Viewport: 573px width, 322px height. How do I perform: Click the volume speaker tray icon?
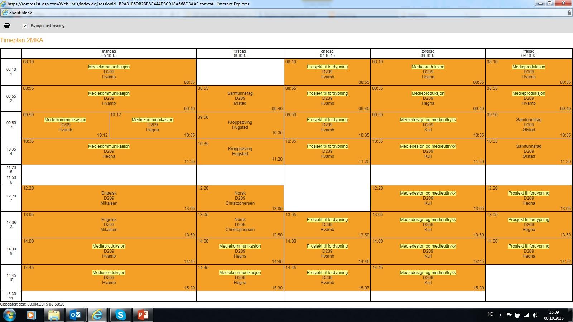pos(535,315)
